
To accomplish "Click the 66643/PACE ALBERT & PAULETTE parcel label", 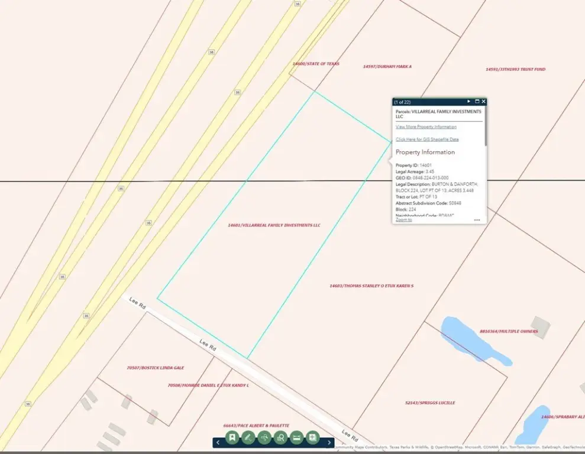I will click(256, 425).
